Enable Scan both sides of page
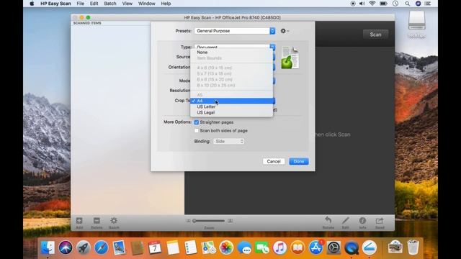The image size is (461, 259). (197, 131)
